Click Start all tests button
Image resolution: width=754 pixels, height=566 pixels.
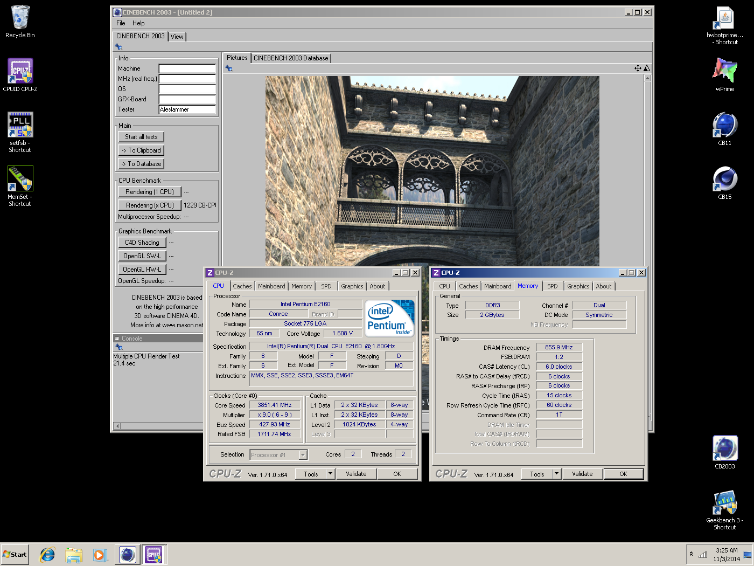(x=141, y=137)
